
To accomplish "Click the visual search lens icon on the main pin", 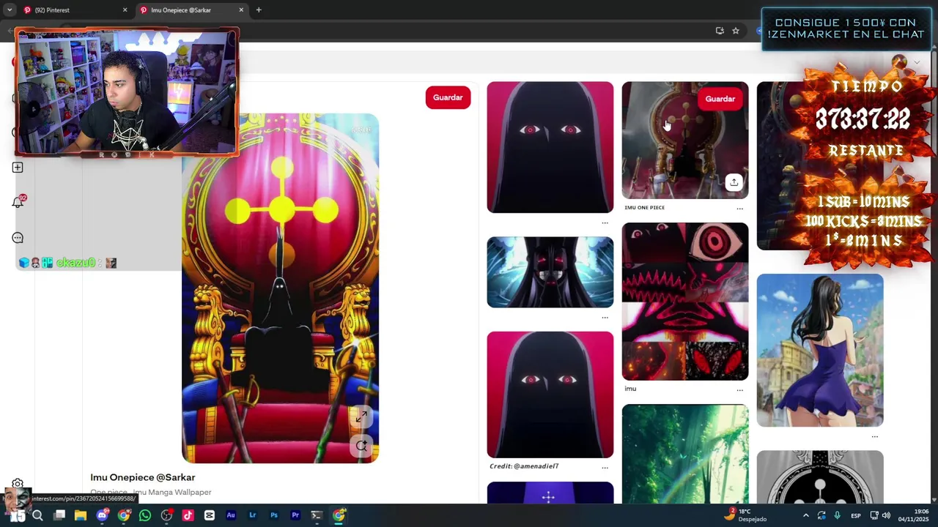I will tap(361, 445).
